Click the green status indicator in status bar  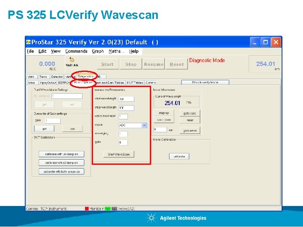click(x=108, y=209)
